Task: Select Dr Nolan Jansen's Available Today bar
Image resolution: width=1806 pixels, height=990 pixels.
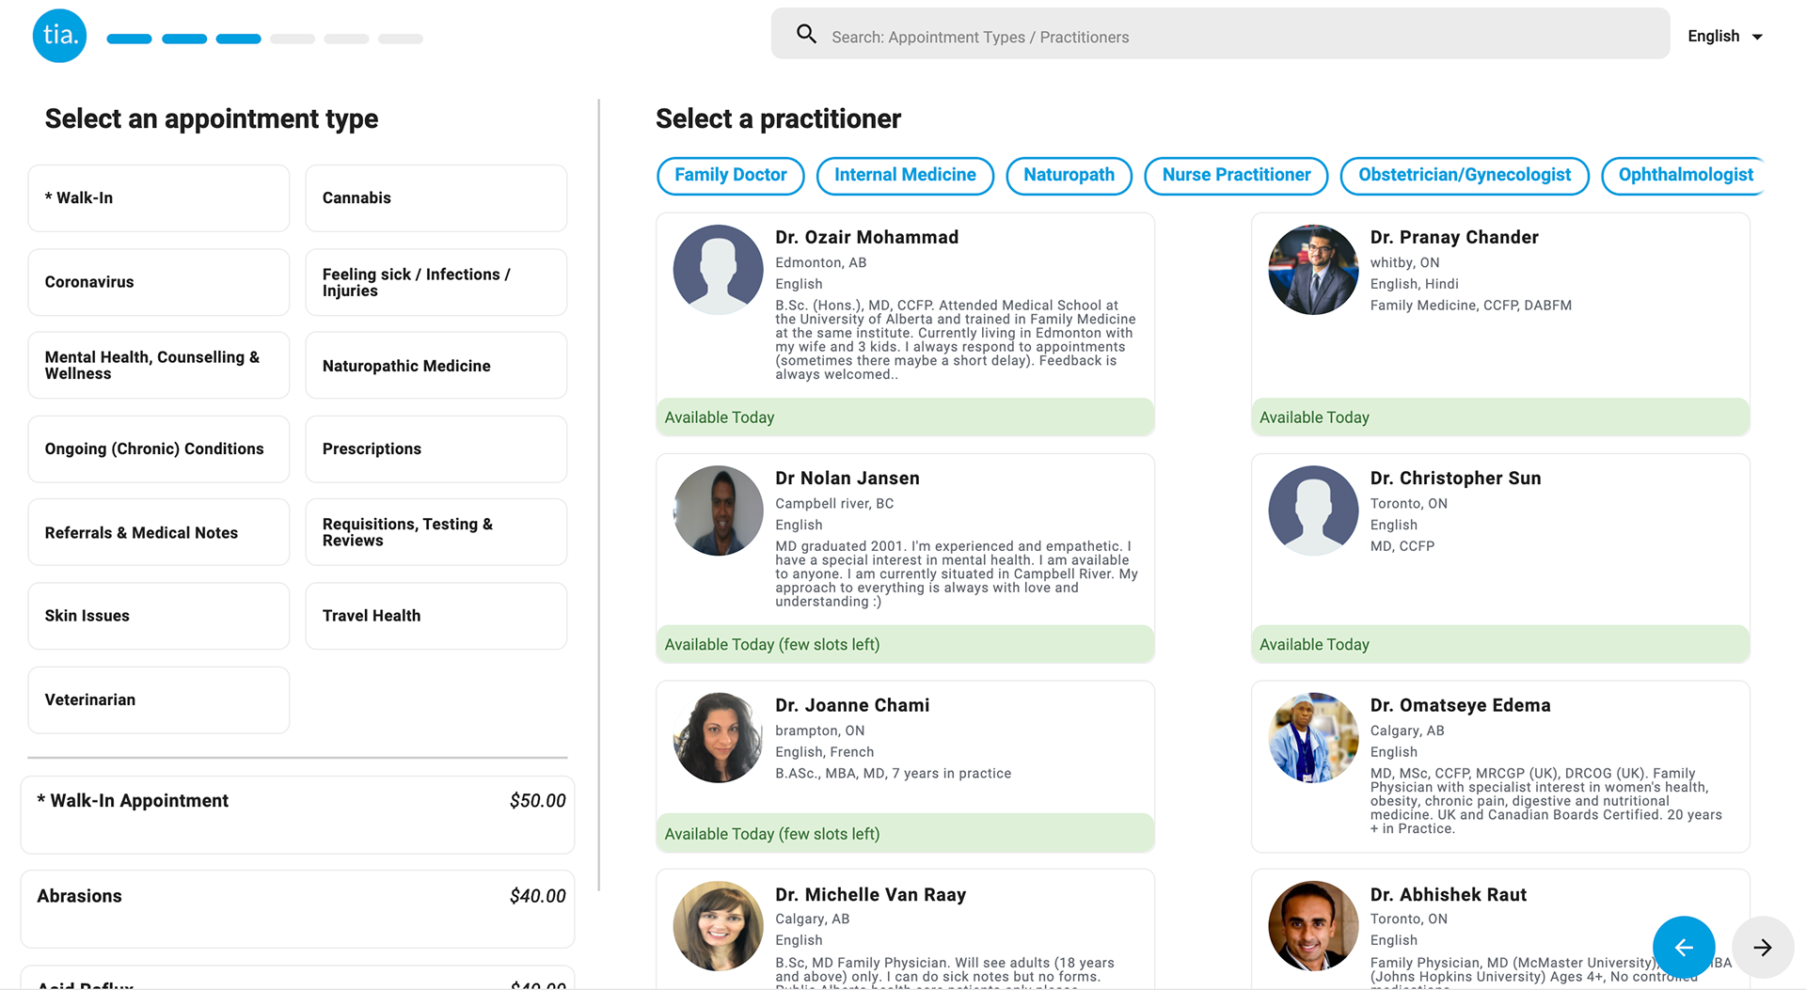Action: click(905, 644)
